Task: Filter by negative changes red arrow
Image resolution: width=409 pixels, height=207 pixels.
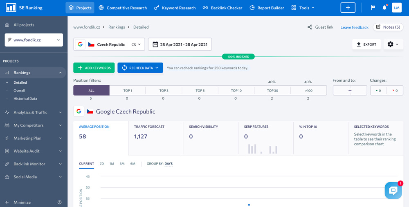Action: point(395,90)
